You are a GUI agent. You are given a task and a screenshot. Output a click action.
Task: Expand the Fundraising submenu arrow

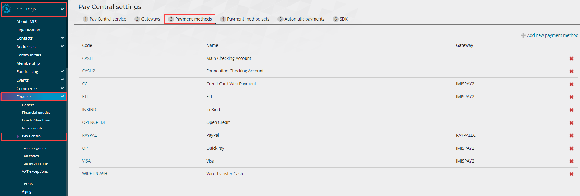(x=62, y=71)
